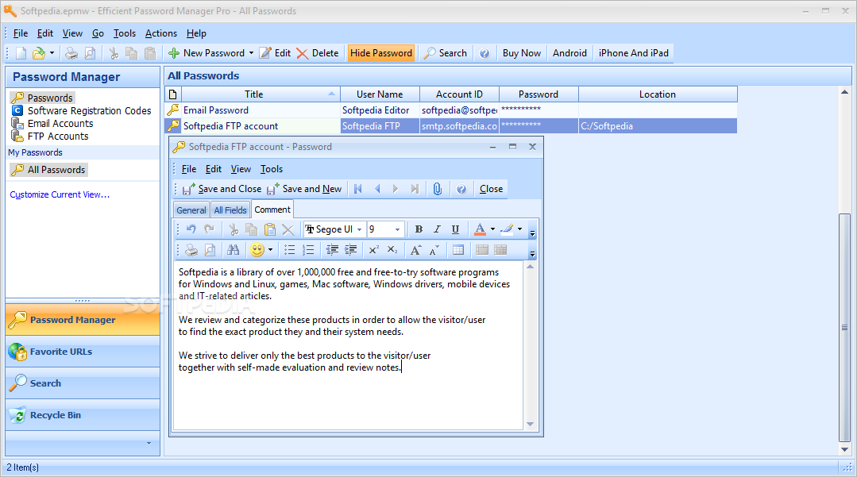Switch to the General tab
Screen dimensions: 857x477
tap(191, 210)
